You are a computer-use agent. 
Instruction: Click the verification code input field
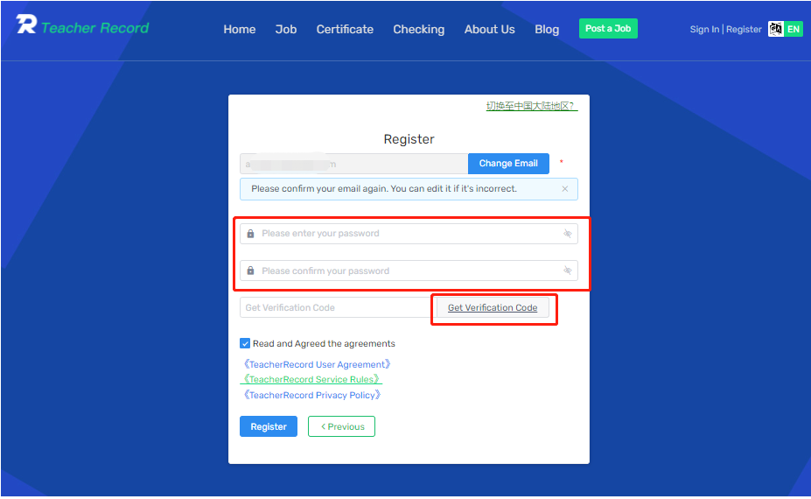point(339,307)
